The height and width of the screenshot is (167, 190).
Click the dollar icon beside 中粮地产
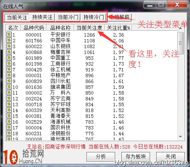(x=9, y=75)
